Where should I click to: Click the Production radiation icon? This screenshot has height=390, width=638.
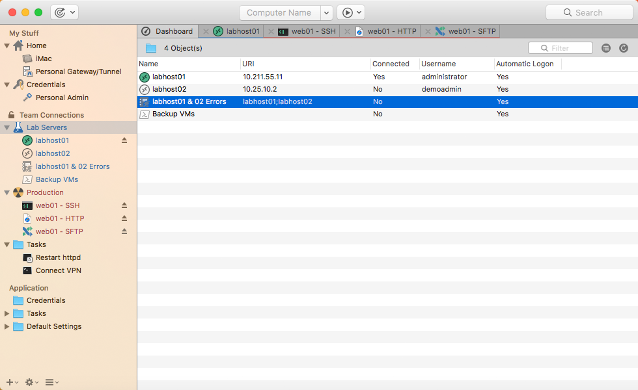pos(18,192)
